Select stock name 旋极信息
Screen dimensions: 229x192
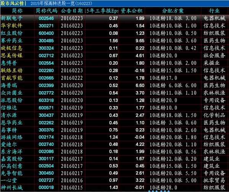pos(11,48)
